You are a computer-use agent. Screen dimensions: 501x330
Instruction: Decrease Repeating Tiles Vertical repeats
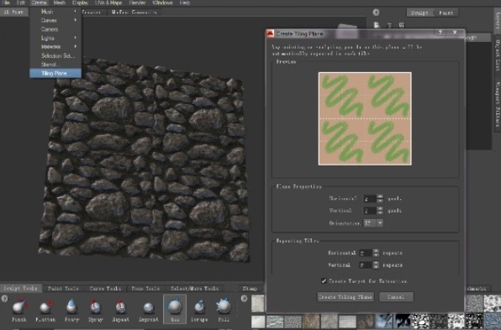tap(376, 267)
